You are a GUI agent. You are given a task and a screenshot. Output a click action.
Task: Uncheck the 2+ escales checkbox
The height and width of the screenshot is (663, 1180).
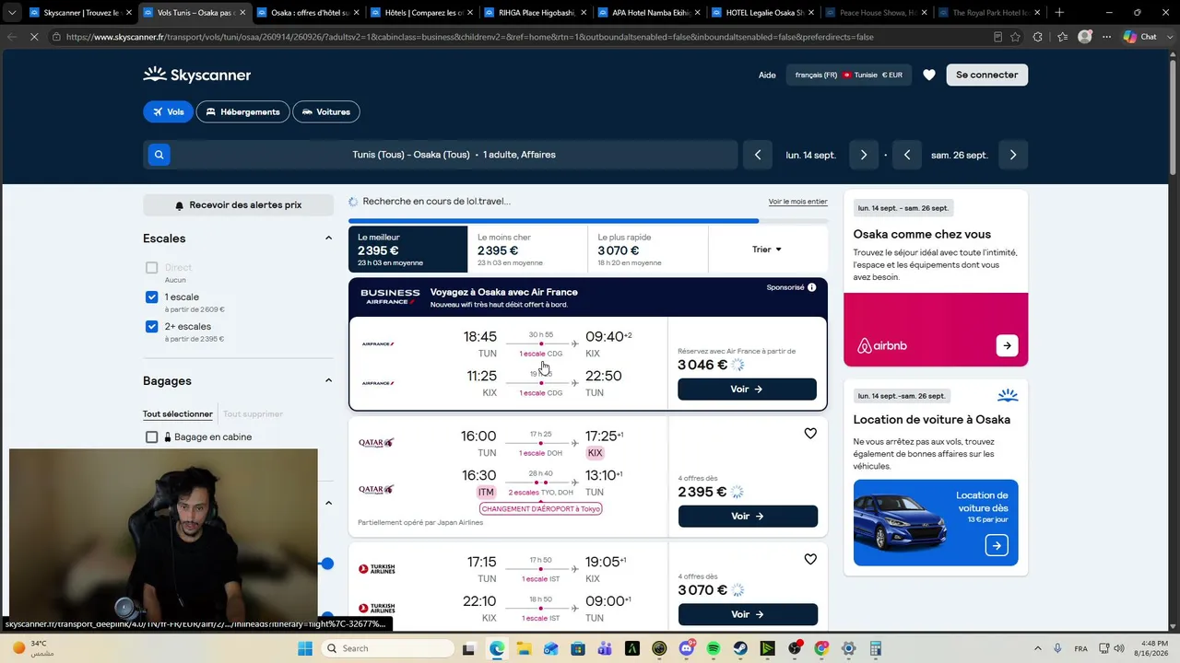(152, 327)
